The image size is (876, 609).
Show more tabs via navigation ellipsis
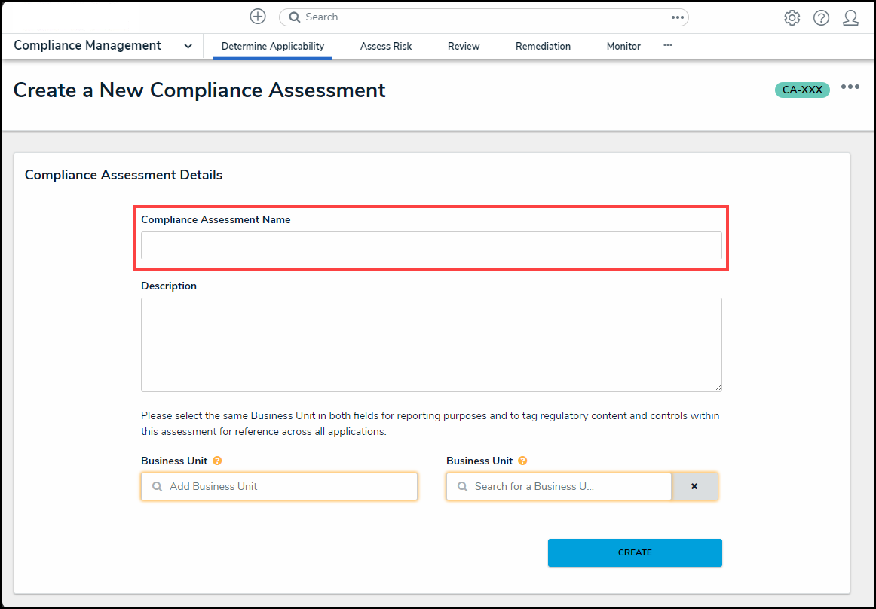[x=668, y=45]
